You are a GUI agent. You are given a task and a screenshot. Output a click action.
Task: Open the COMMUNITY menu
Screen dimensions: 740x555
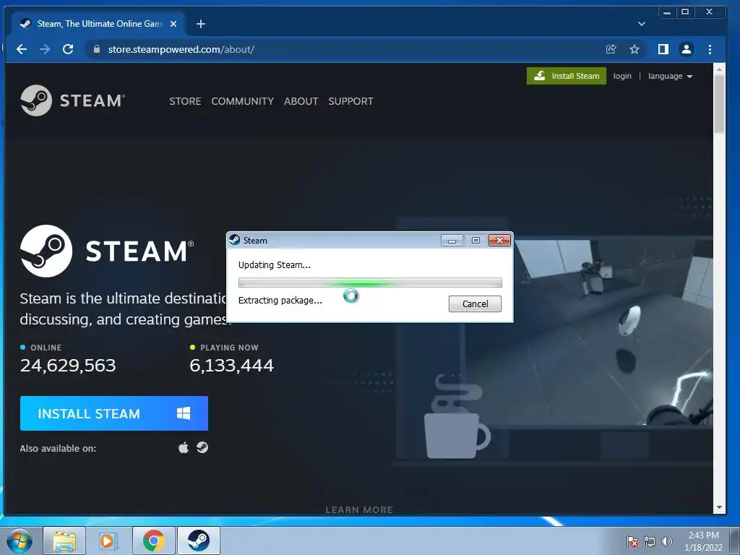(x=242, y=101)
